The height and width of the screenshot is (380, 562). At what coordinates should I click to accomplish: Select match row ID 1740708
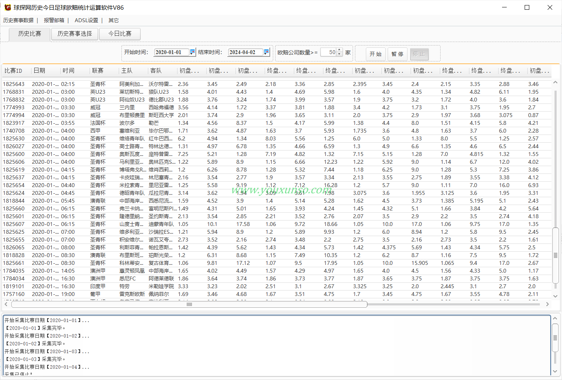tap(277, 131)
